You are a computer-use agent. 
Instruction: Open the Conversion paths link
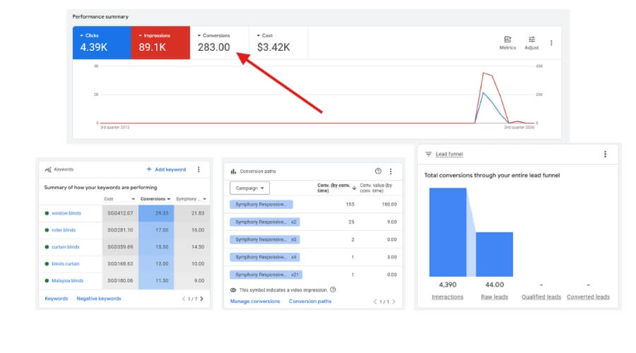coord(310,301)
